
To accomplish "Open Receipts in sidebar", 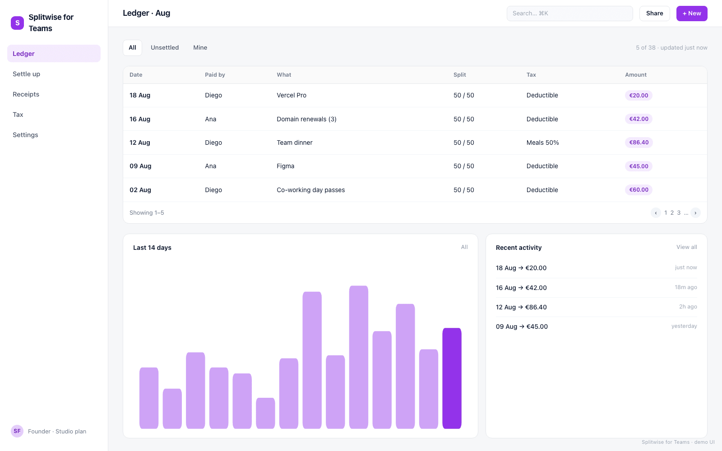I will pos(54,94).
